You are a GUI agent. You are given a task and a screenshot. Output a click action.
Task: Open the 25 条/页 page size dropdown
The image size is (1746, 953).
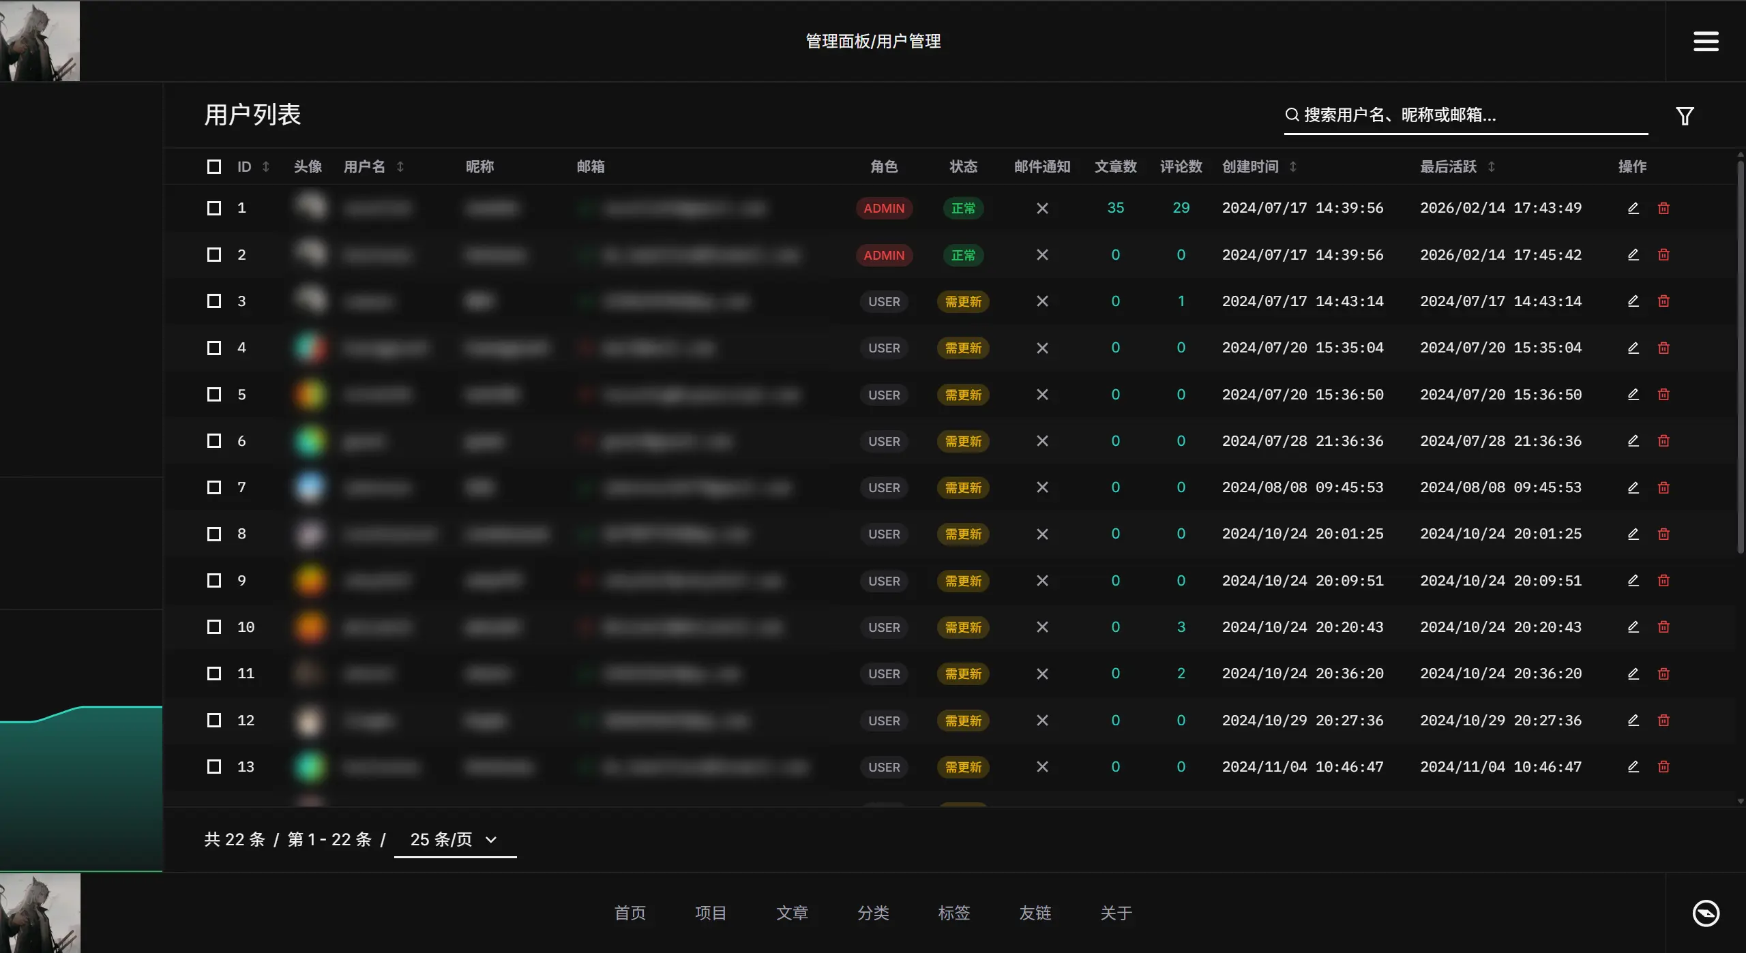point(454,840)
